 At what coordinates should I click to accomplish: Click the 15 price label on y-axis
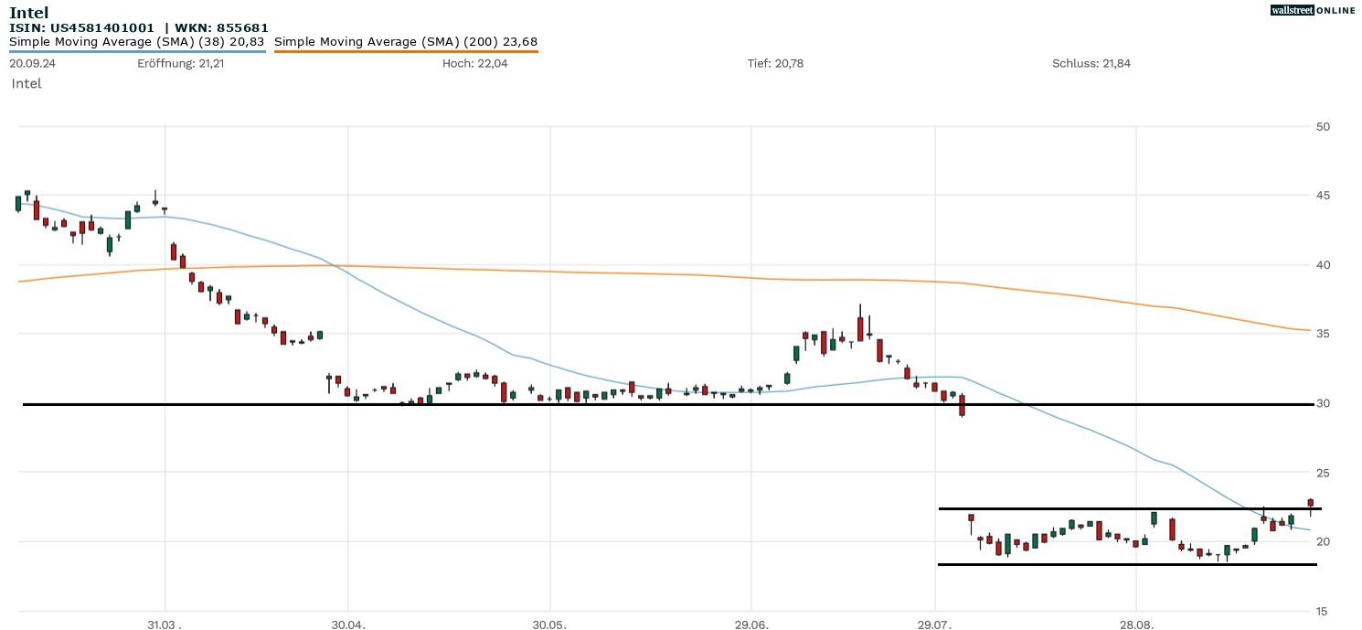coord(1323,611)
